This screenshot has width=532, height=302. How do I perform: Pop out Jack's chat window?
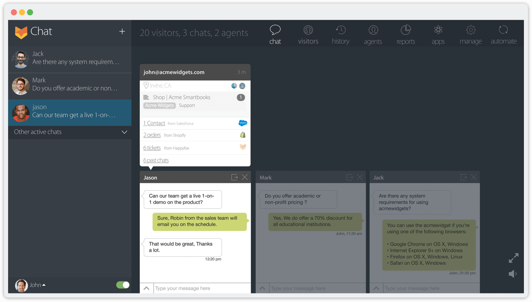pyautogui.click(x=463, y=177)
